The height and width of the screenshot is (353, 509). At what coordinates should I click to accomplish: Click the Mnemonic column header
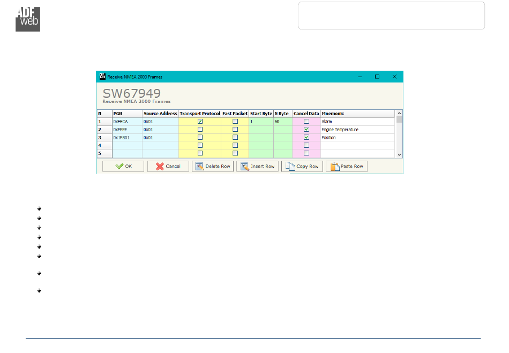click(x=357, y=114)
